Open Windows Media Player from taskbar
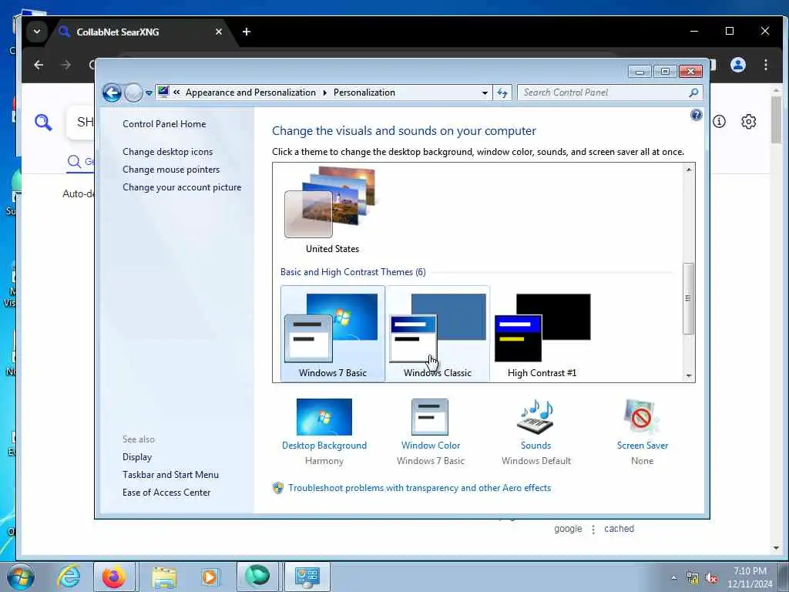 [210, 577]
